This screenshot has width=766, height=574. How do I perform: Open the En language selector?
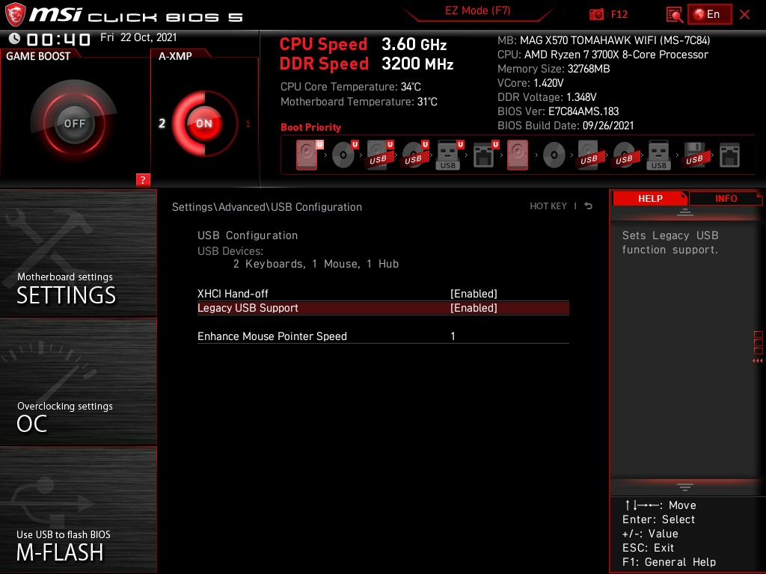(x=710, y=14)
